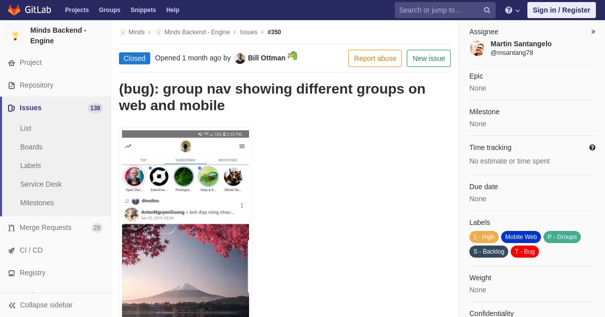Click the Minds Backend - Engine breadcrumb link
This screenshot has height=317, width=605.
click(x=197, y=32)
